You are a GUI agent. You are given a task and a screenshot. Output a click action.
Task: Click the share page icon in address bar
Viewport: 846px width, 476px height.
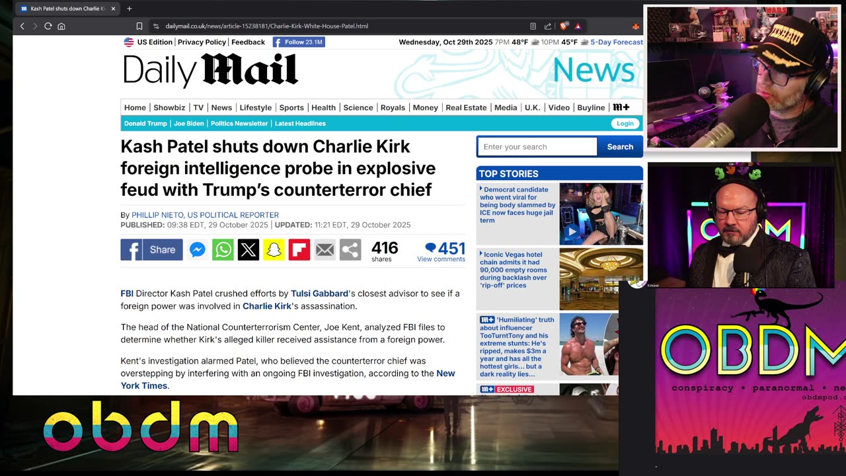coord(548,26)
